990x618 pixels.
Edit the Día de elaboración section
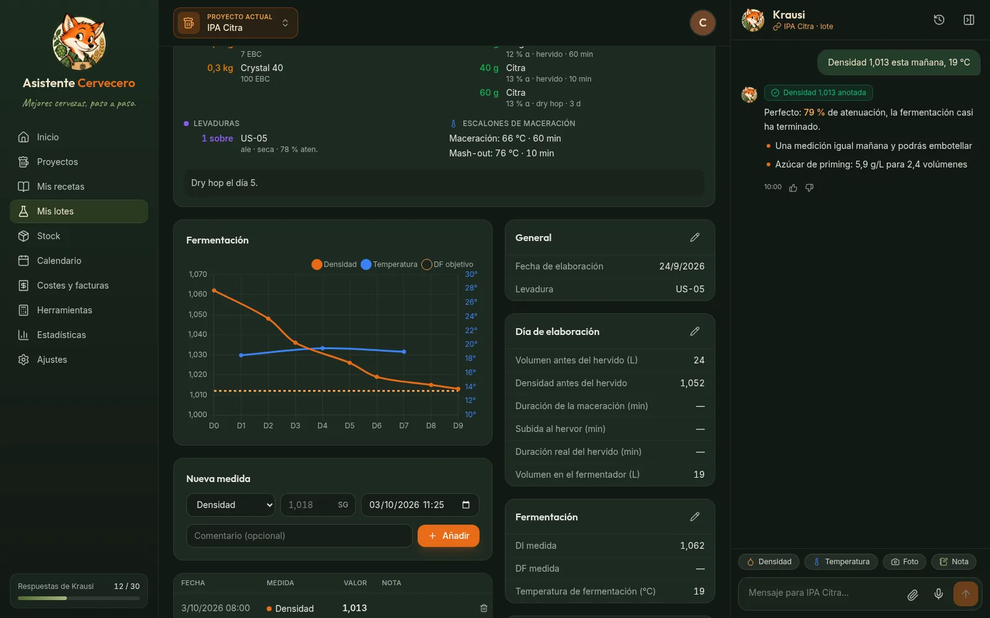[x=695, y=331]
